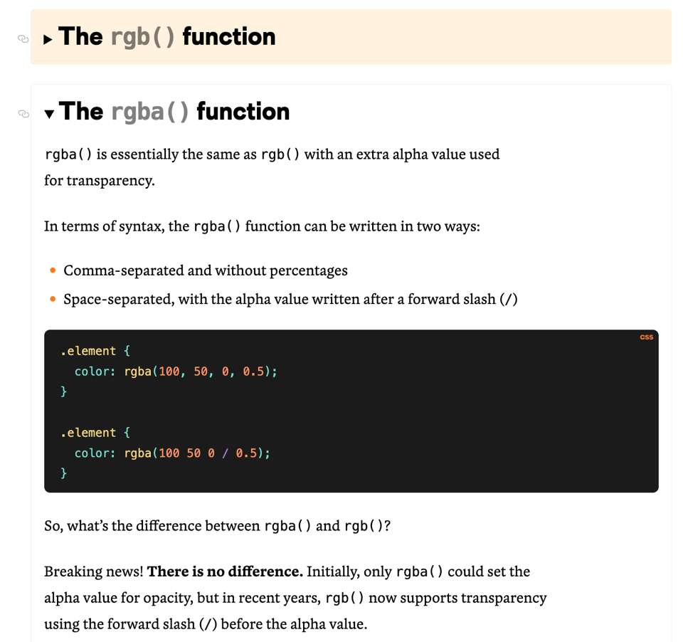Click the orange bullet before "Space-separated"

point(53,299)
